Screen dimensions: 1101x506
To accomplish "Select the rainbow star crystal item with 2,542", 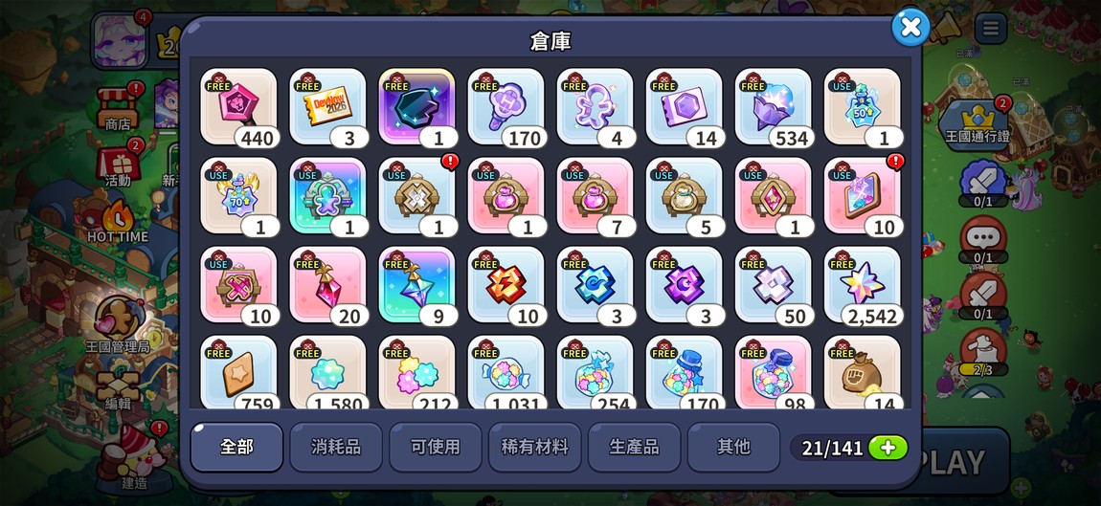I will (863, 285).
